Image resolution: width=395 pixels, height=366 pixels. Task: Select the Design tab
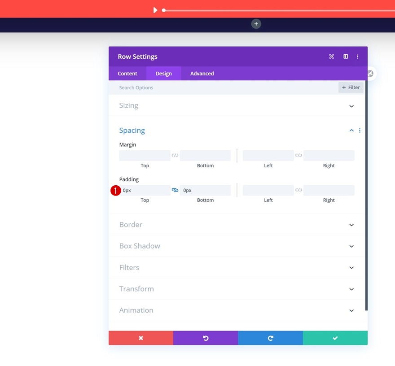(163, 74)
